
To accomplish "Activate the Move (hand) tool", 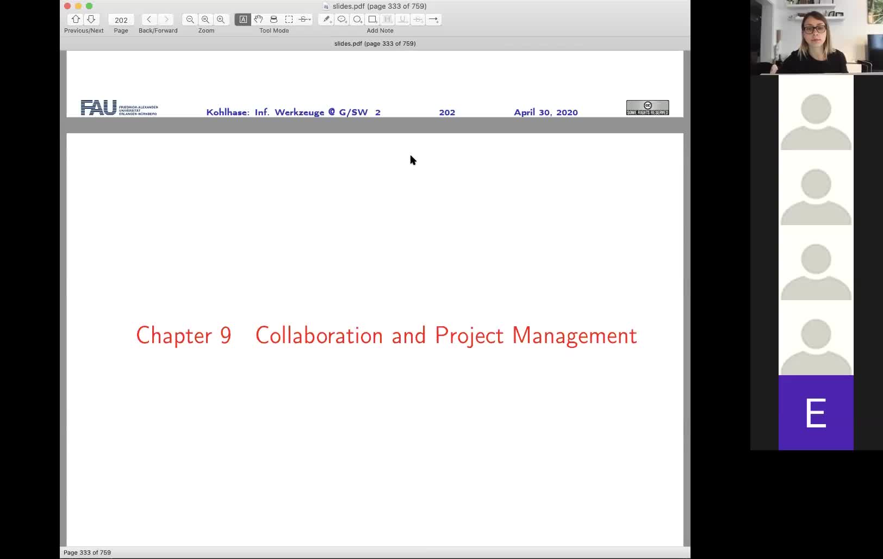I will tap(258, 19).
